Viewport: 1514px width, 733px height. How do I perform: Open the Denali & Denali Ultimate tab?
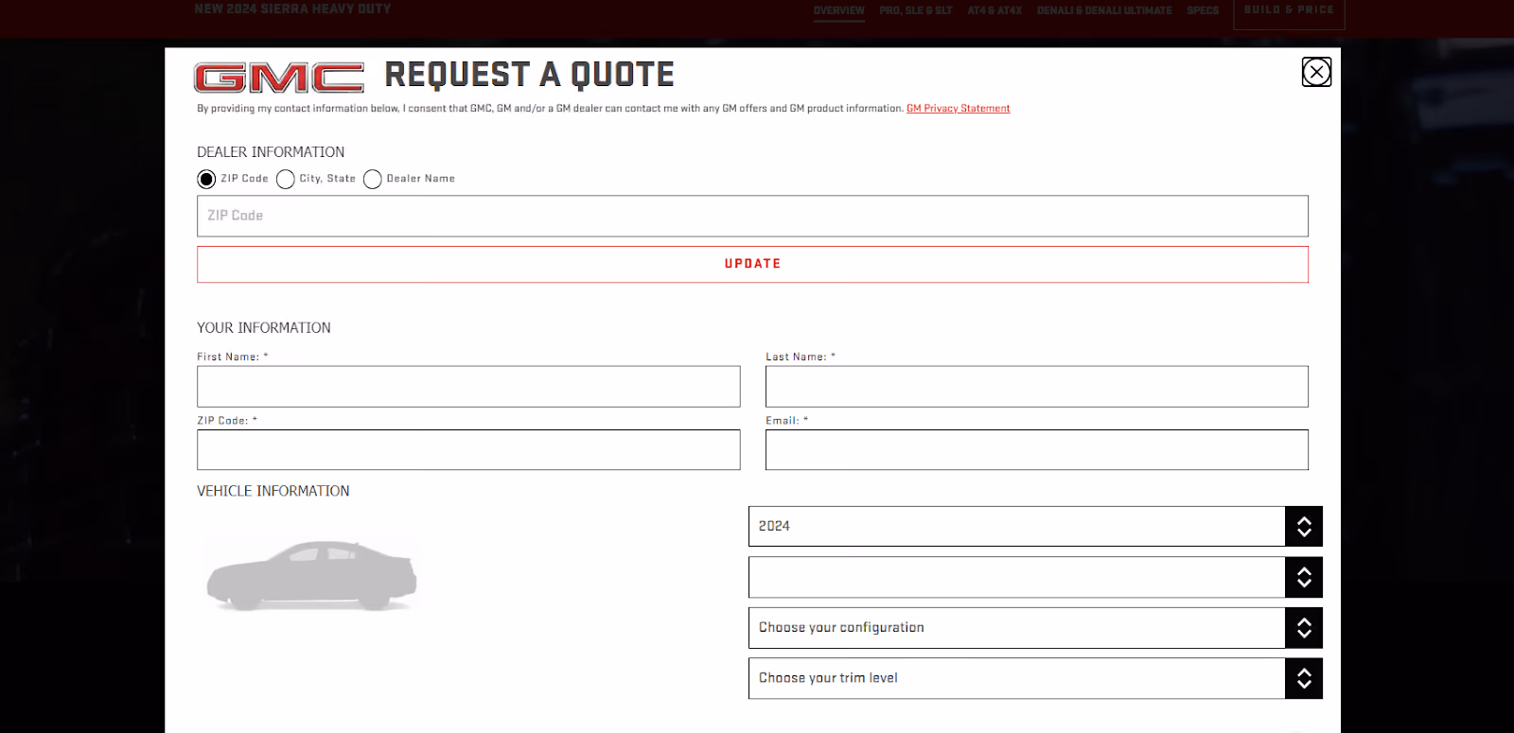[x=1104, y=10]
